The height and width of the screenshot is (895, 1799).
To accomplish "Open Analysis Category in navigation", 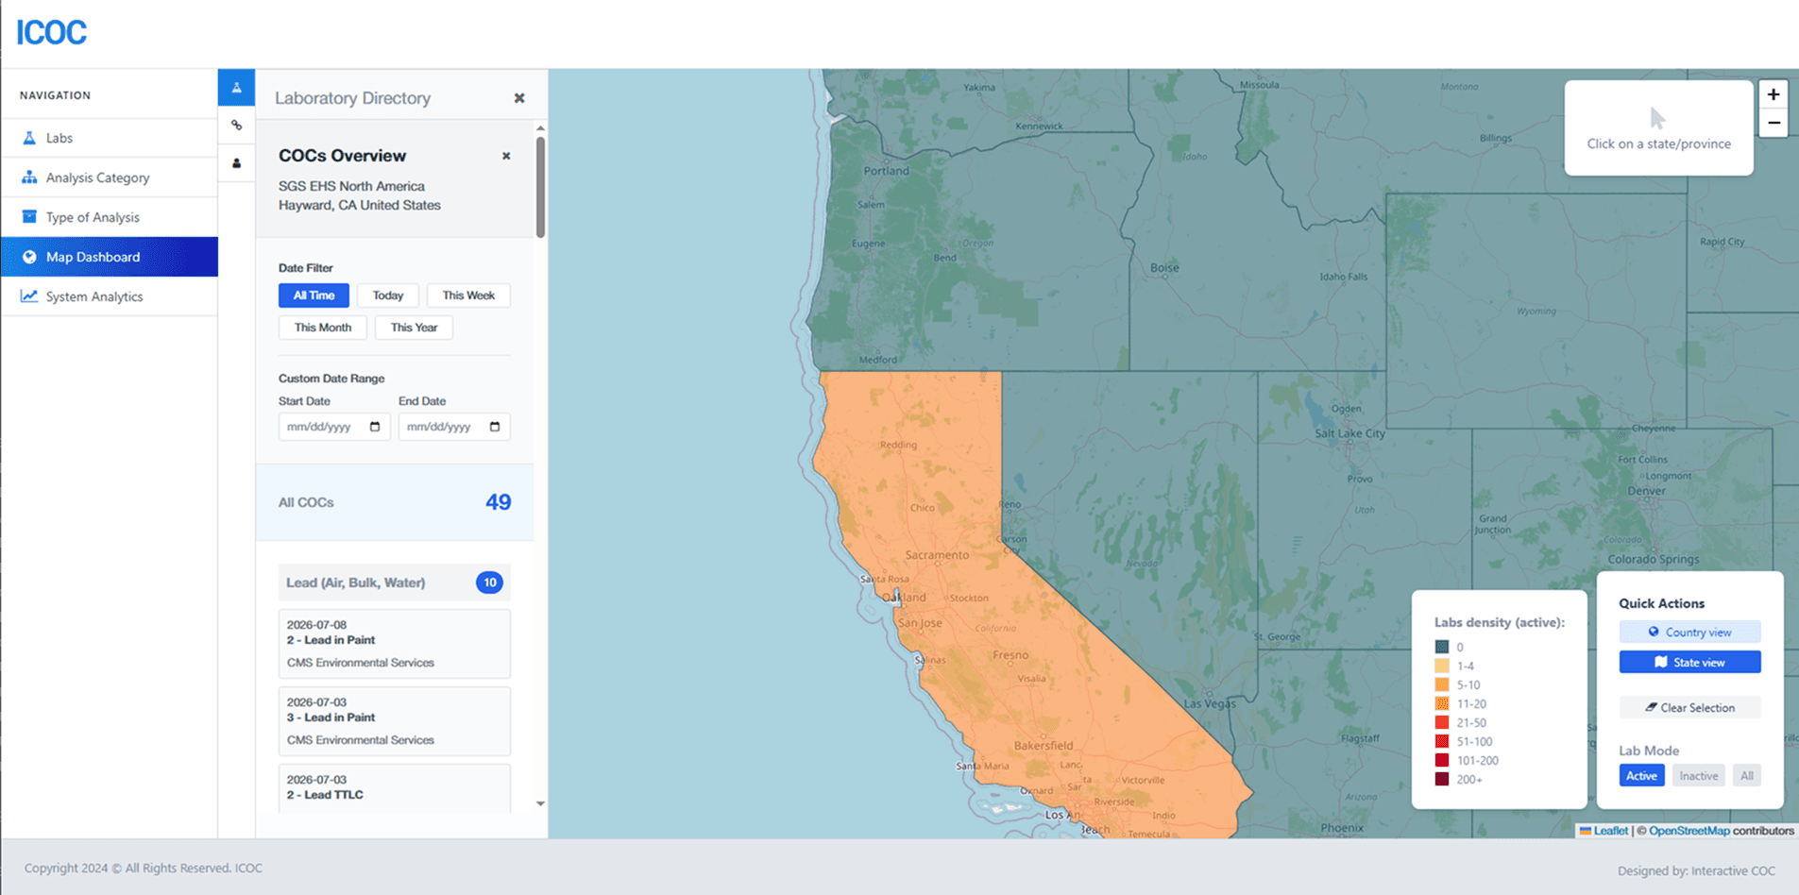I will pos(110,177).
